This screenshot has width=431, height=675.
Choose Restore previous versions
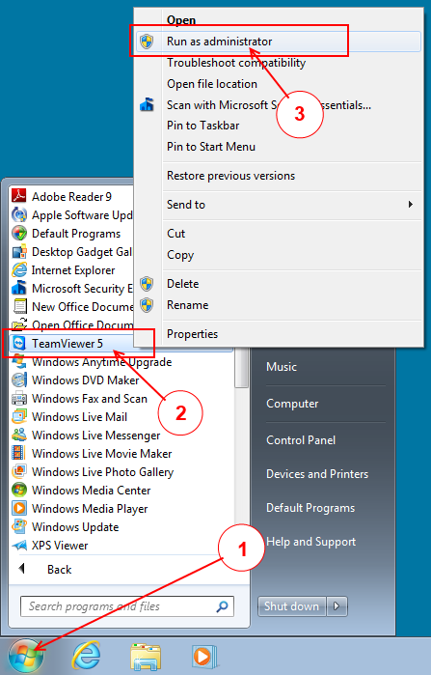[x=230, y=176]
